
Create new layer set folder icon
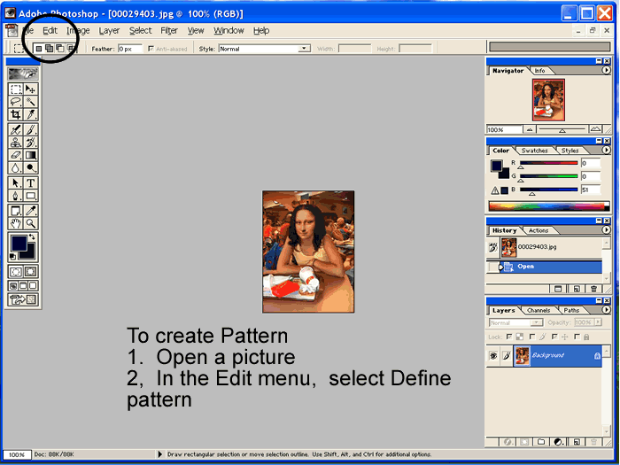541,442
